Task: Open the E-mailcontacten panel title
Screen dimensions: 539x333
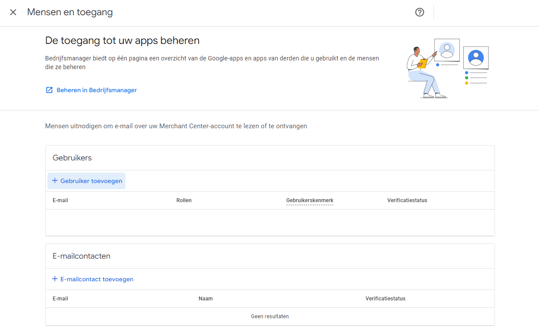Action: [81, 256]
